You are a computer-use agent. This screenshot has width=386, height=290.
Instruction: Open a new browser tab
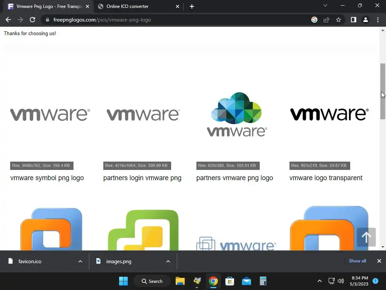pyautogui.click(x=192, y=7)
